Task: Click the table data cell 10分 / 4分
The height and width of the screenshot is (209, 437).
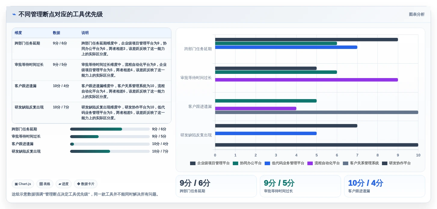Action: (x=61, y=86)
